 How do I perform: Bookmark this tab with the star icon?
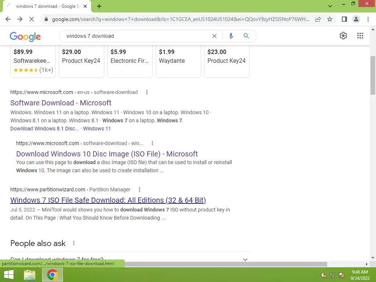330,19
